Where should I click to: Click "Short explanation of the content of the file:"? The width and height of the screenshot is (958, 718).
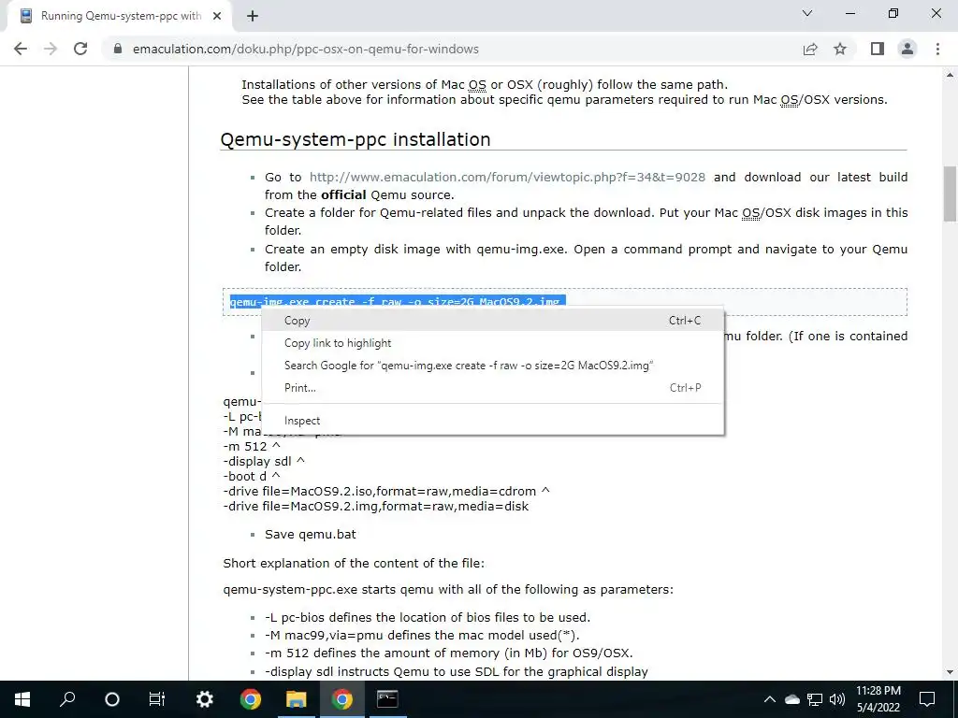(x=354, y=563)
